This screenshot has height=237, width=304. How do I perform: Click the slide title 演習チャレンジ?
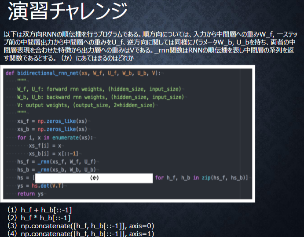(x=67, y=11)
